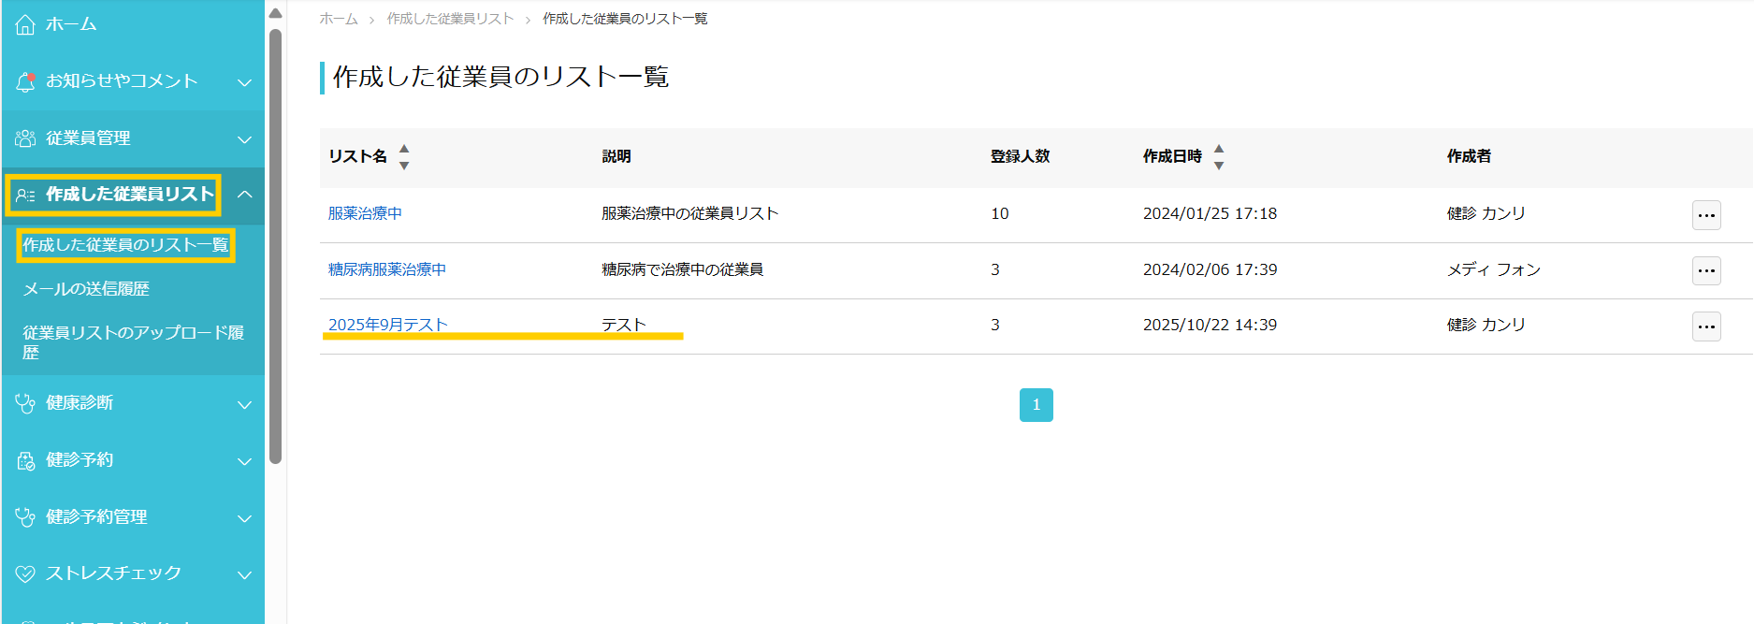Expand the 従業員管理 chevron
Viewport: 1754px width, 624px height.
[245, 139]
